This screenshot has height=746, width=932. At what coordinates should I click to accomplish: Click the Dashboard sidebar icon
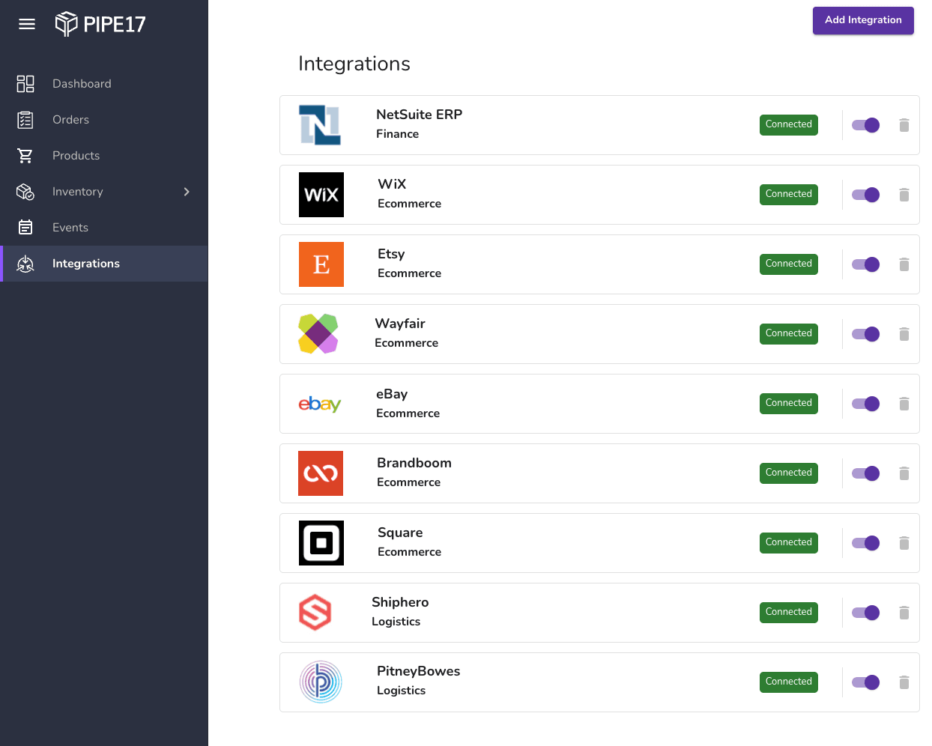(x=25, y=84)
